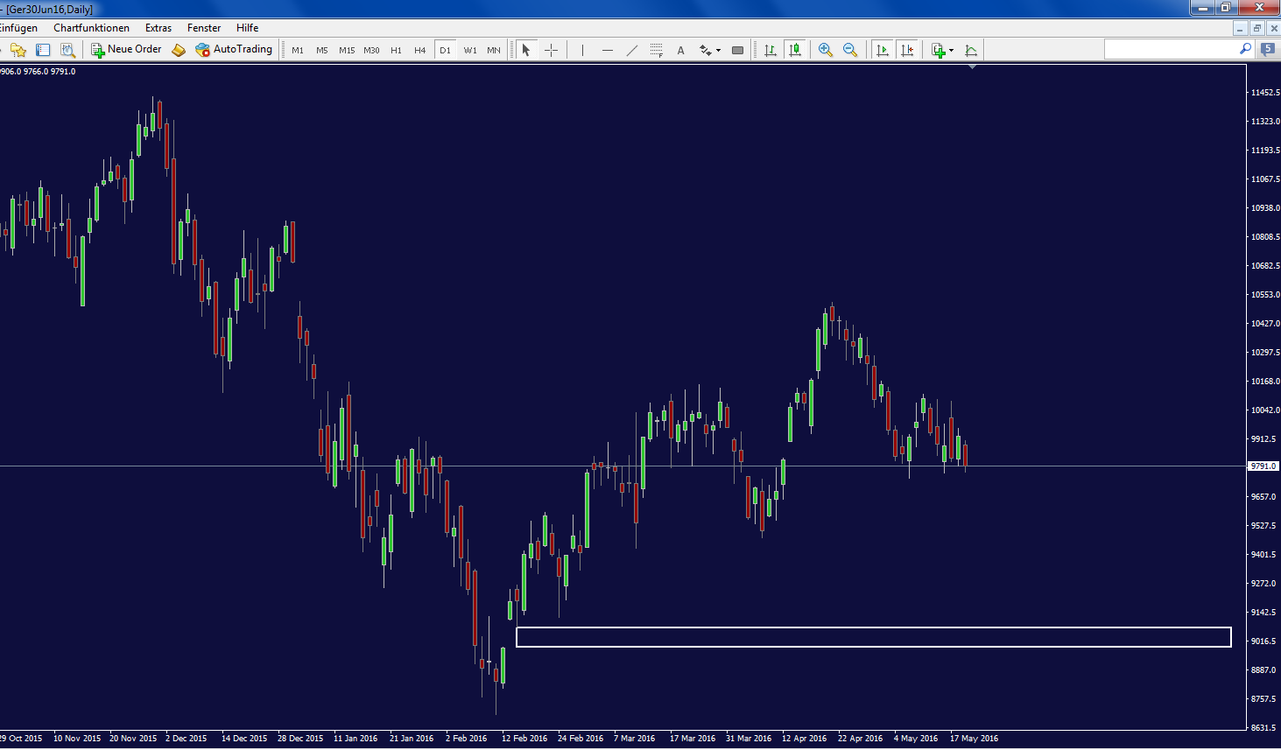Image resolution: width=1281 pixels, height=750 pixels.
Task: Expand the indicators list dropdown
Action: [x=952, y=50]
